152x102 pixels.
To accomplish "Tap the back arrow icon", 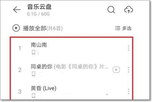I will coord(17,10).
